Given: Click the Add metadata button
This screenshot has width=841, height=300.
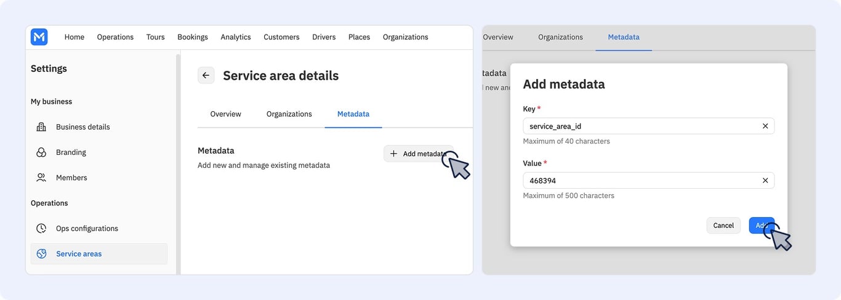Looking at the screenshot, I should click(x=419, y=154).
